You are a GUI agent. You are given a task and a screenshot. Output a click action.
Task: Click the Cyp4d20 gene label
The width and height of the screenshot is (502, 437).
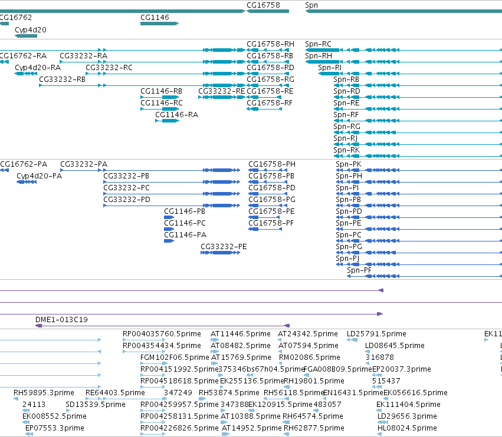pos(31,29)
